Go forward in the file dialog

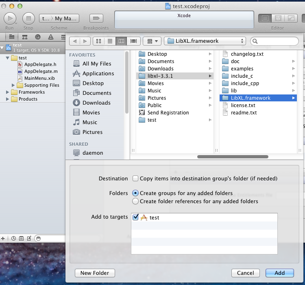pyautogui.click(x=85, y=41)
